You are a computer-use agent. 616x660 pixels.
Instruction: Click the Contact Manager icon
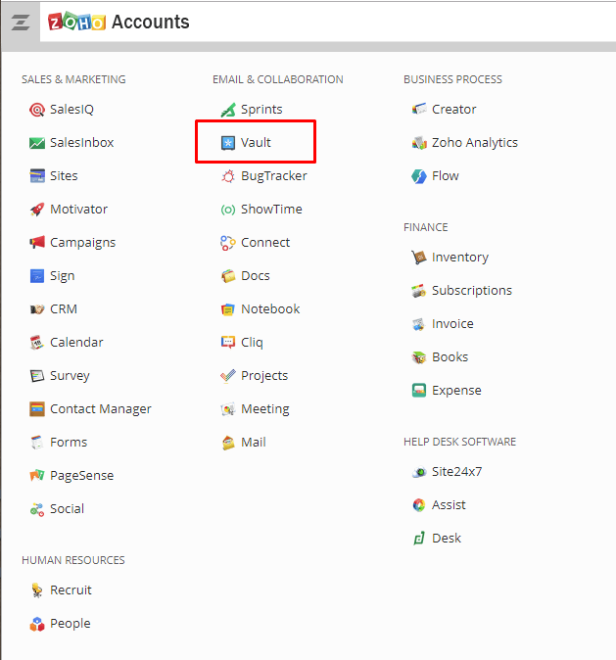click(37, 409)
